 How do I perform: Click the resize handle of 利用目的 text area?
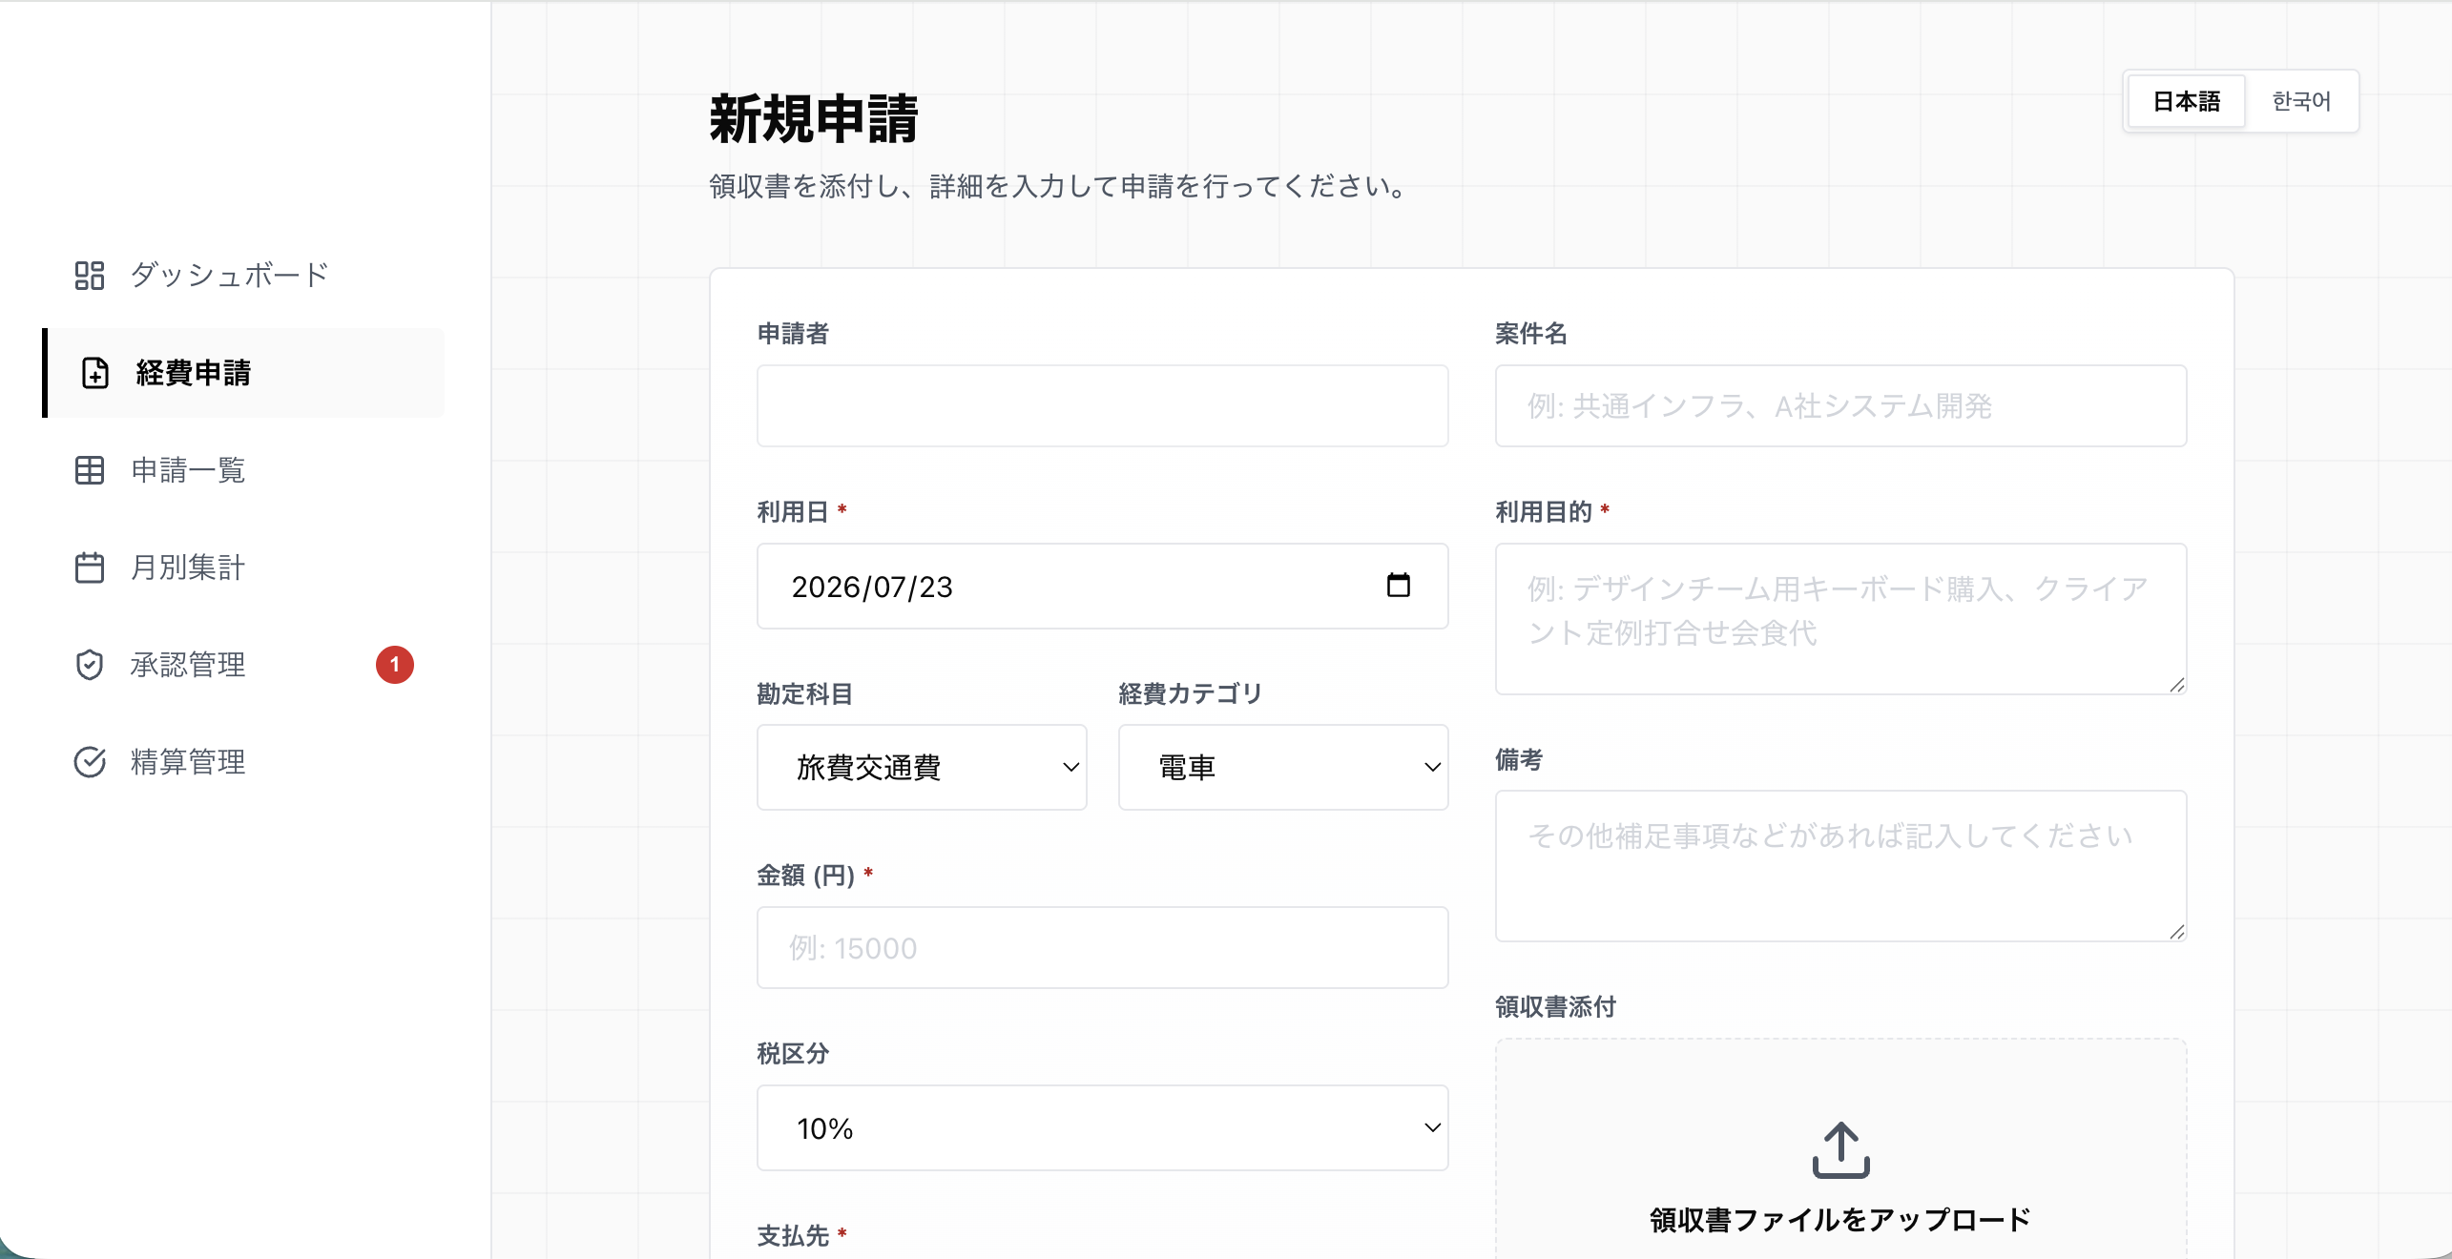click(2176, 684)
